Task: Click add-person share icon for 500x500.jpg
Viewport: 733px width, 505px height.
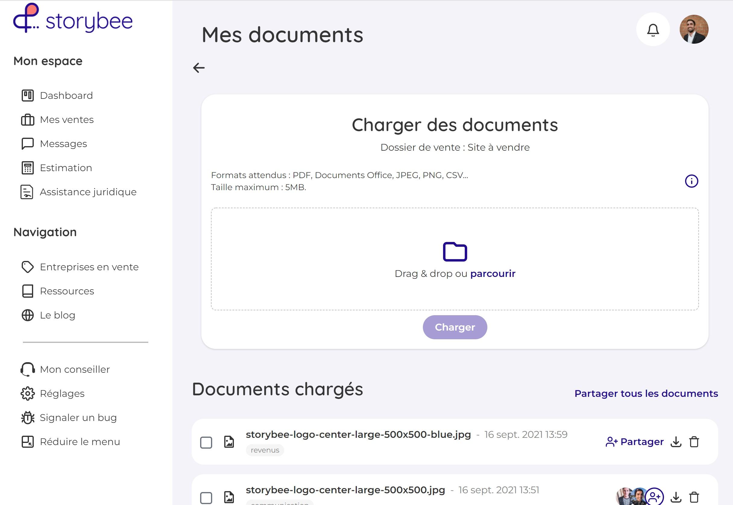Action: click(654, 497)
